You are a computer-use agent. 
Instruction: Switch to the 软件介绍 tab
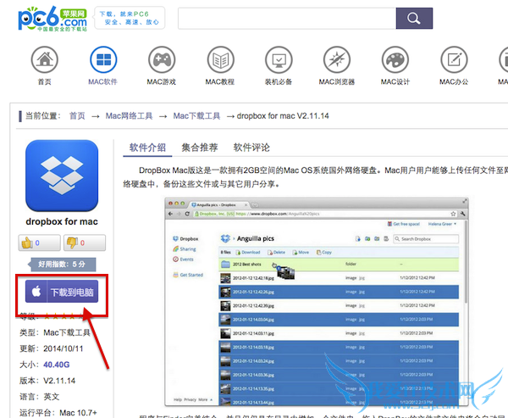tap(147, 148)
